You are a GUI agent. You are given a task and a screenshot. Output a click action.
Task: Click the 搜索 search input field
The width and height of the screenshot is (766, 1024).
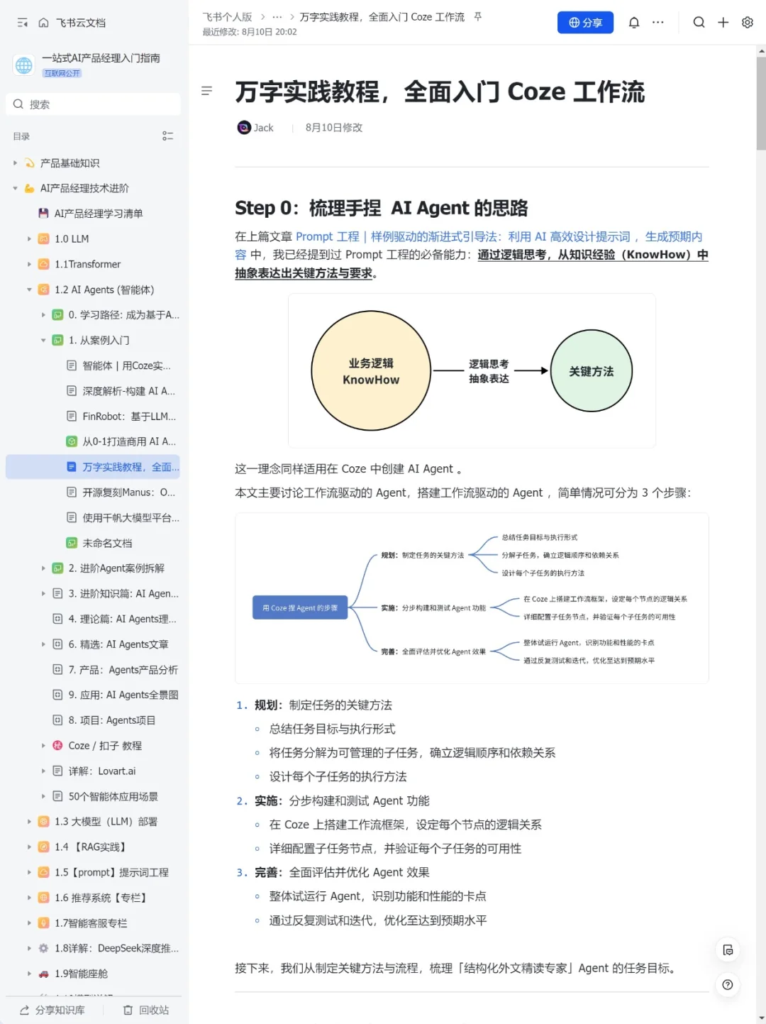(92, 104)
